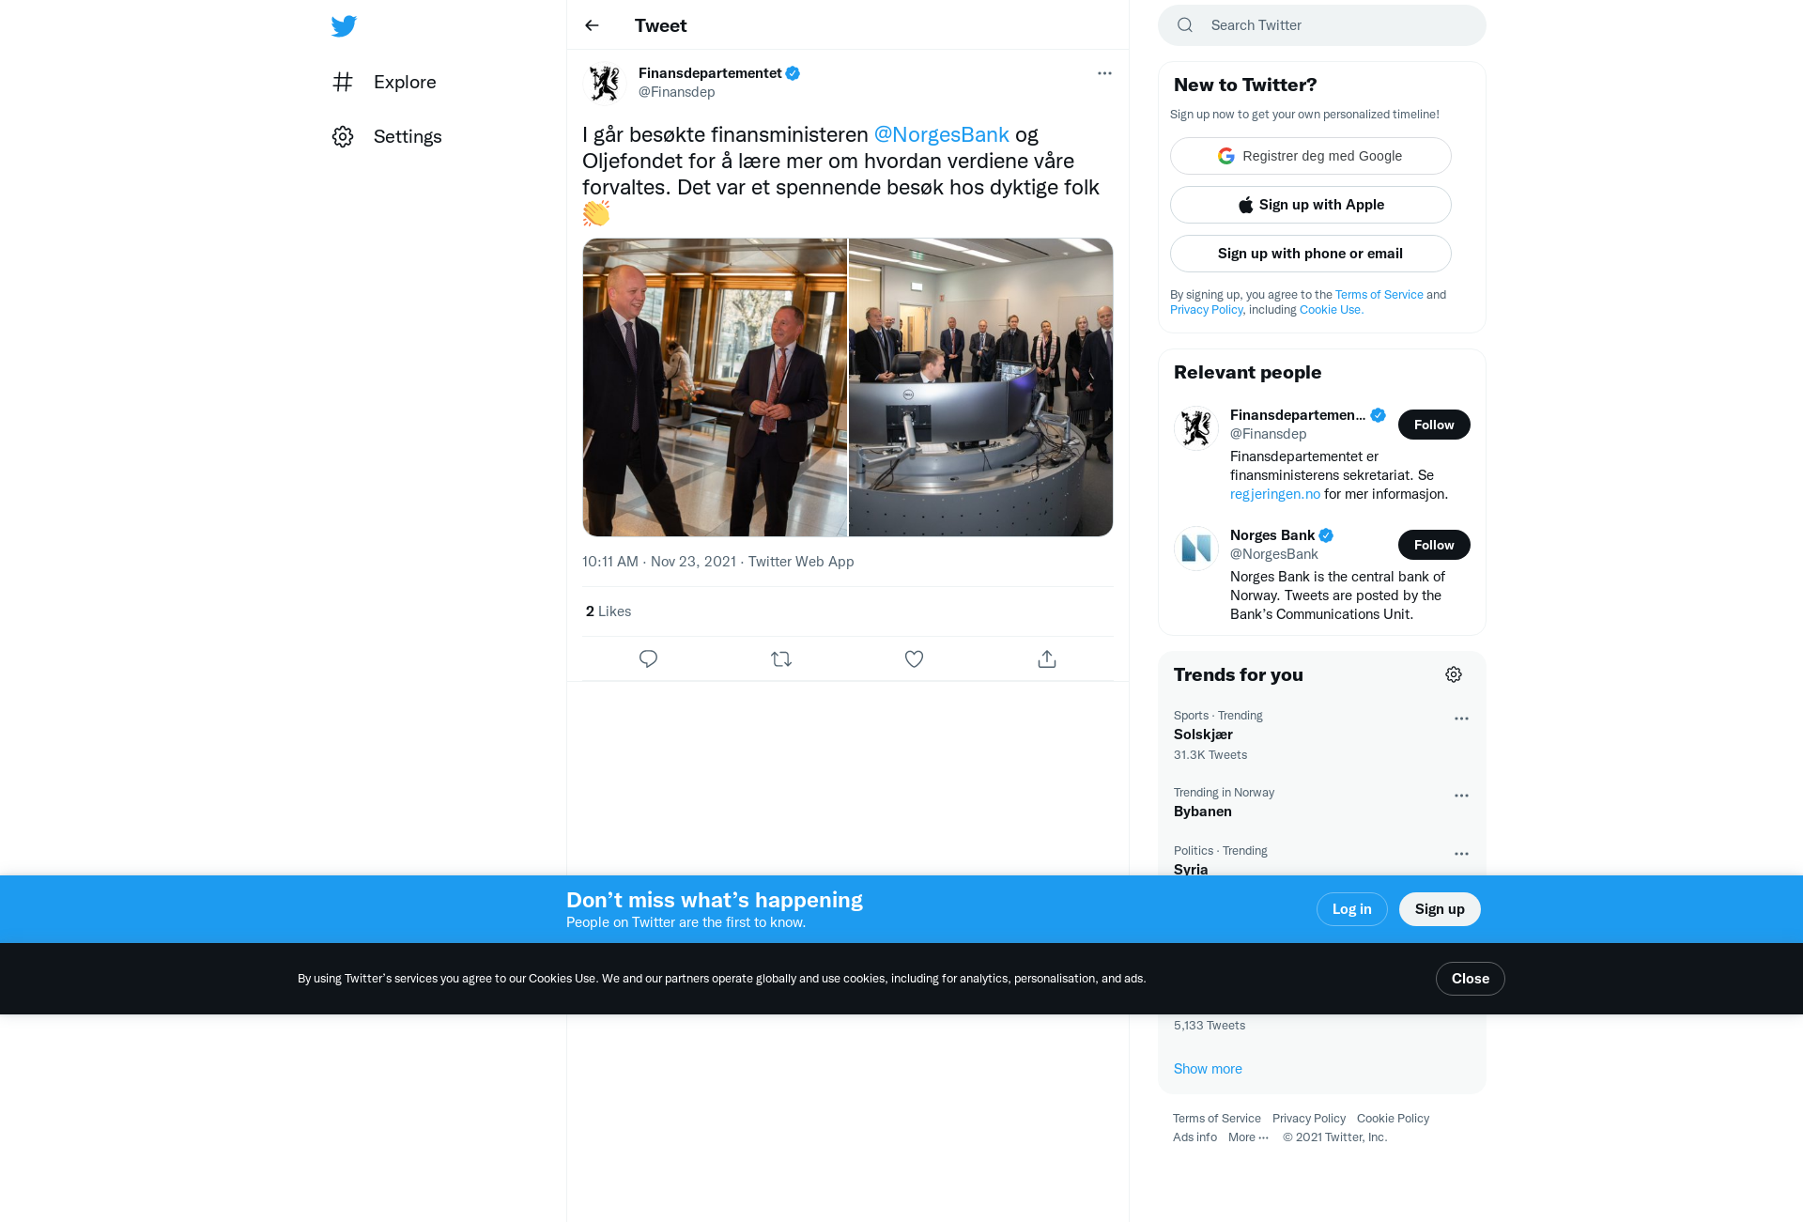Sign up with Apple

click(1311, 205)
